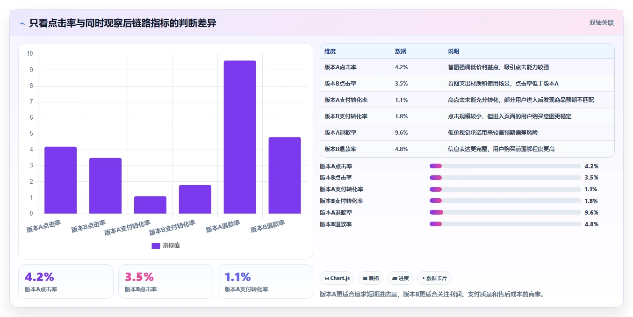Click 版本A点击率 table row label
Image resolution: width=633 pixels, height=317 pixels.
tap(340, 67)
